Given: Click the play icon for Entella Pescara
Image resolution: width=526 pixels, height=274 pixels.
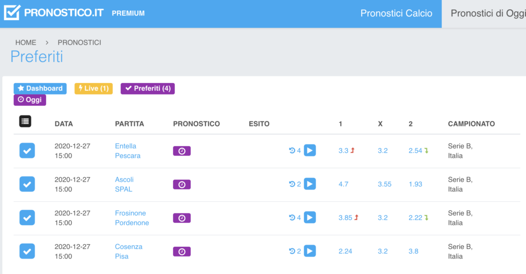Looking at the screenshot, I should (310, 150).
